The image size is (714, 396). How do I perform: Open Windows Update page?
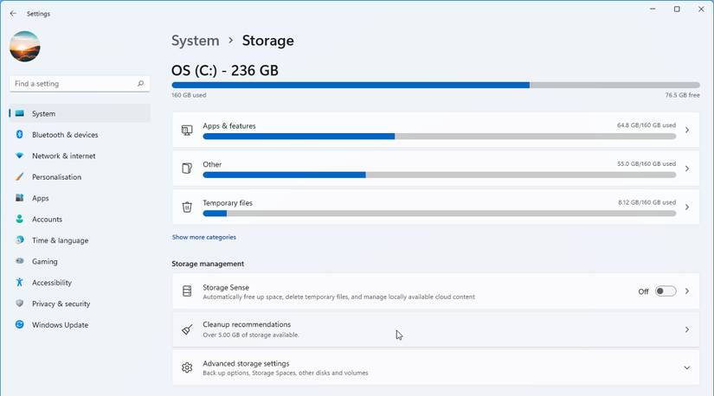click(x=80, y=325)
